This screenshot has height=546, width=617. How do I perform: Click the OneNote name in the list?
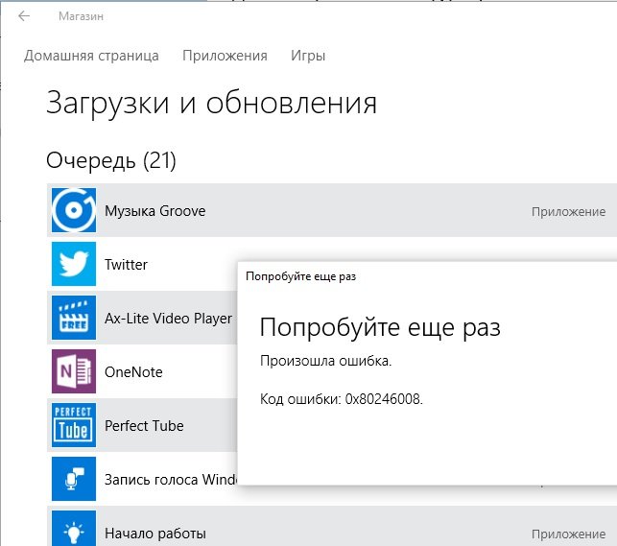(x=133, y=372)
